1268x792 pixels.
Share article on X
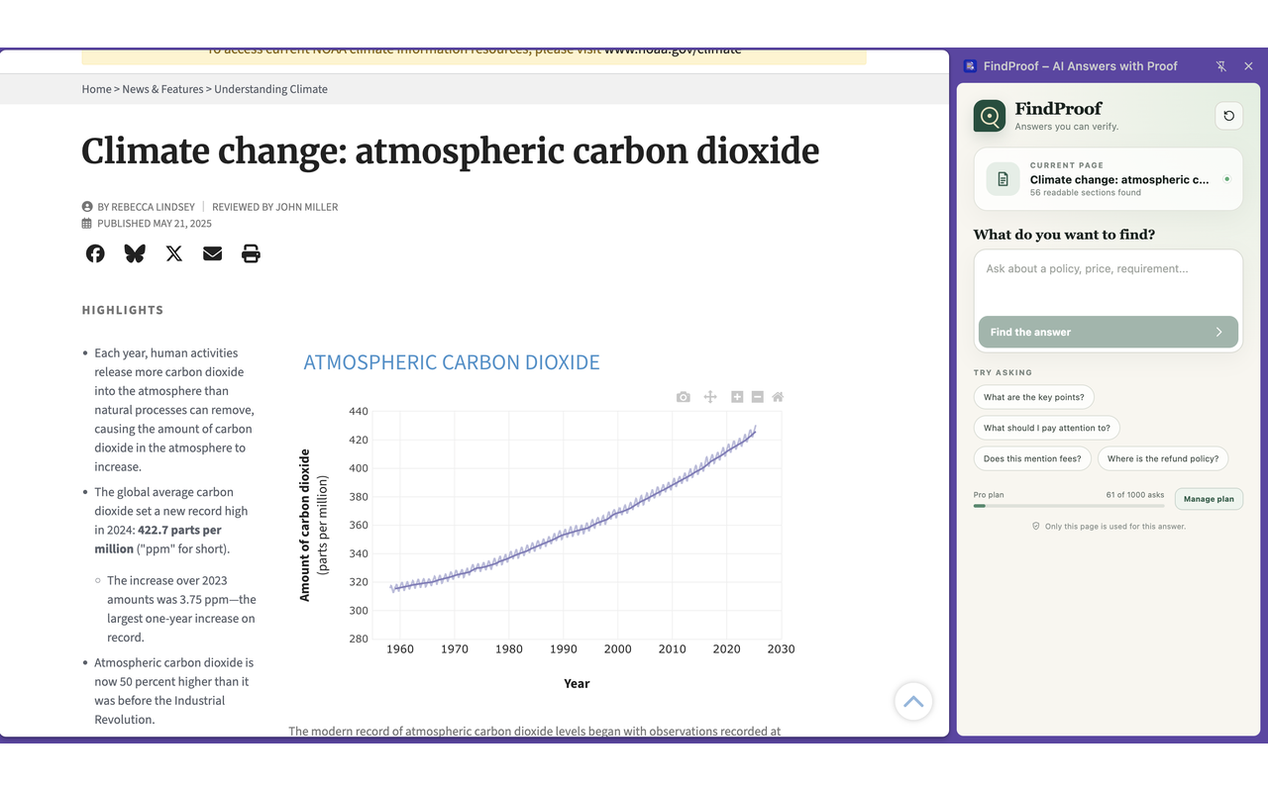[174, 253]
